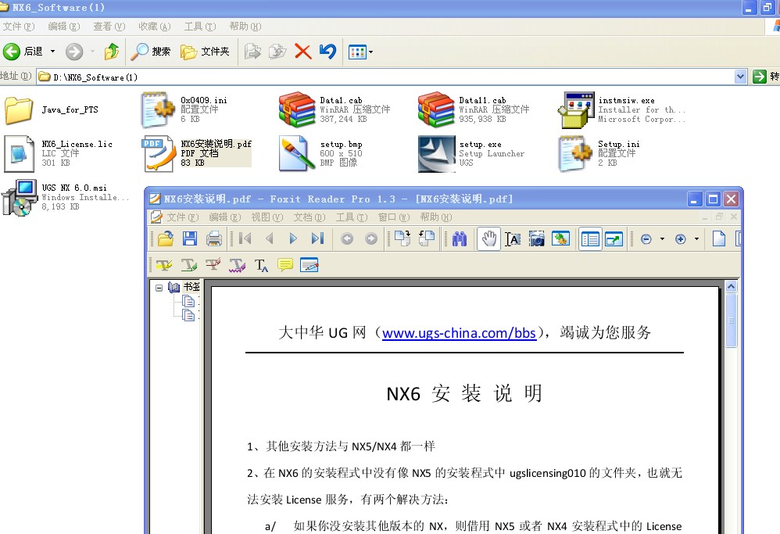The width and height of the screenshot is (780, 534).
Task: Select the Highlight text annotation tool
Action: [164, 265]
